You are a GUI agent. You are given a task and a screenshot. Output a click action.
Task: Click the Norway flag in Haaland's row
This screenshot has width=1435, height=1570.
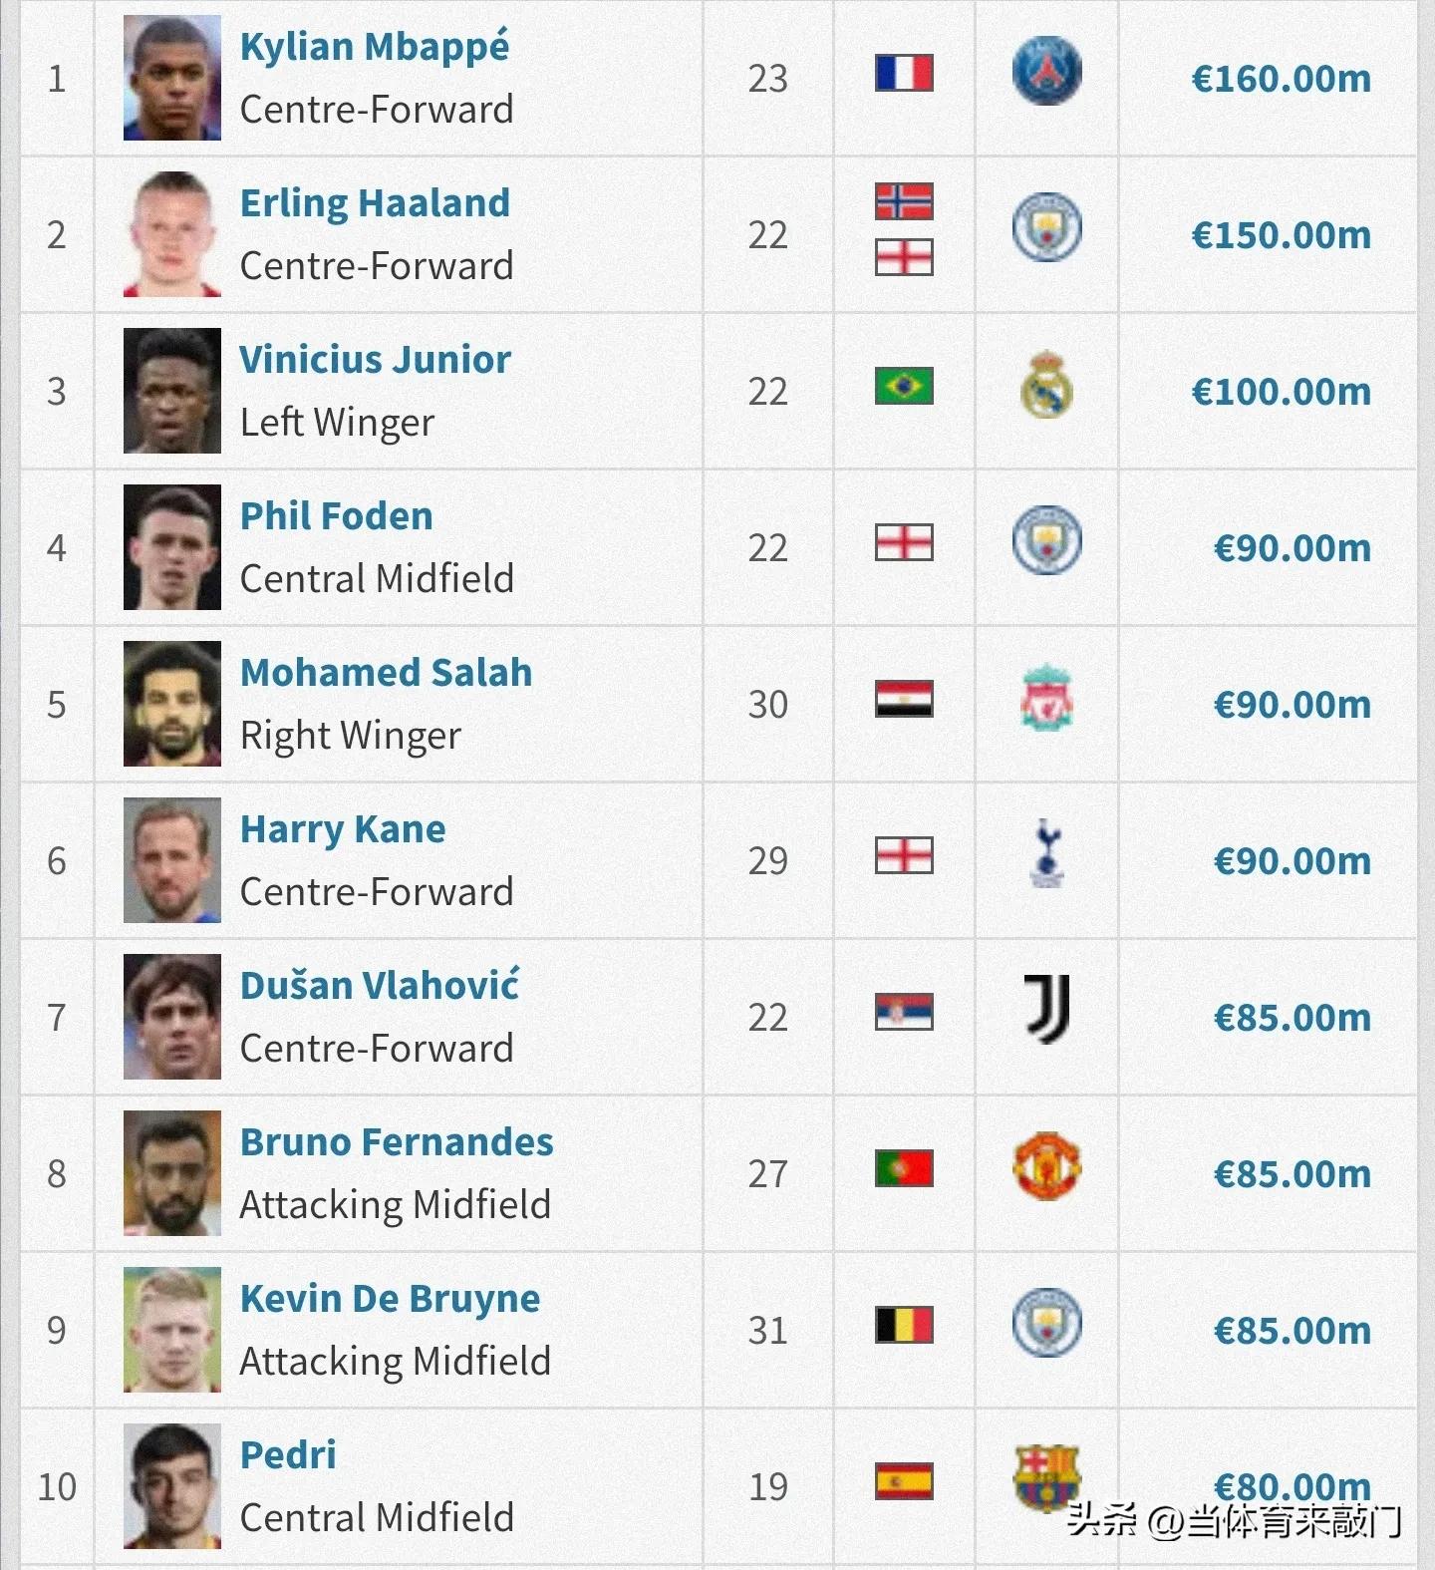coord(904,201)
